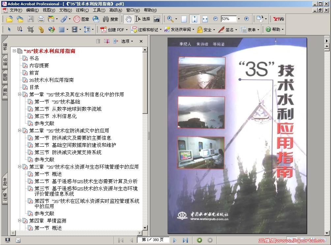Close the bookmarks panel with X

141,41
